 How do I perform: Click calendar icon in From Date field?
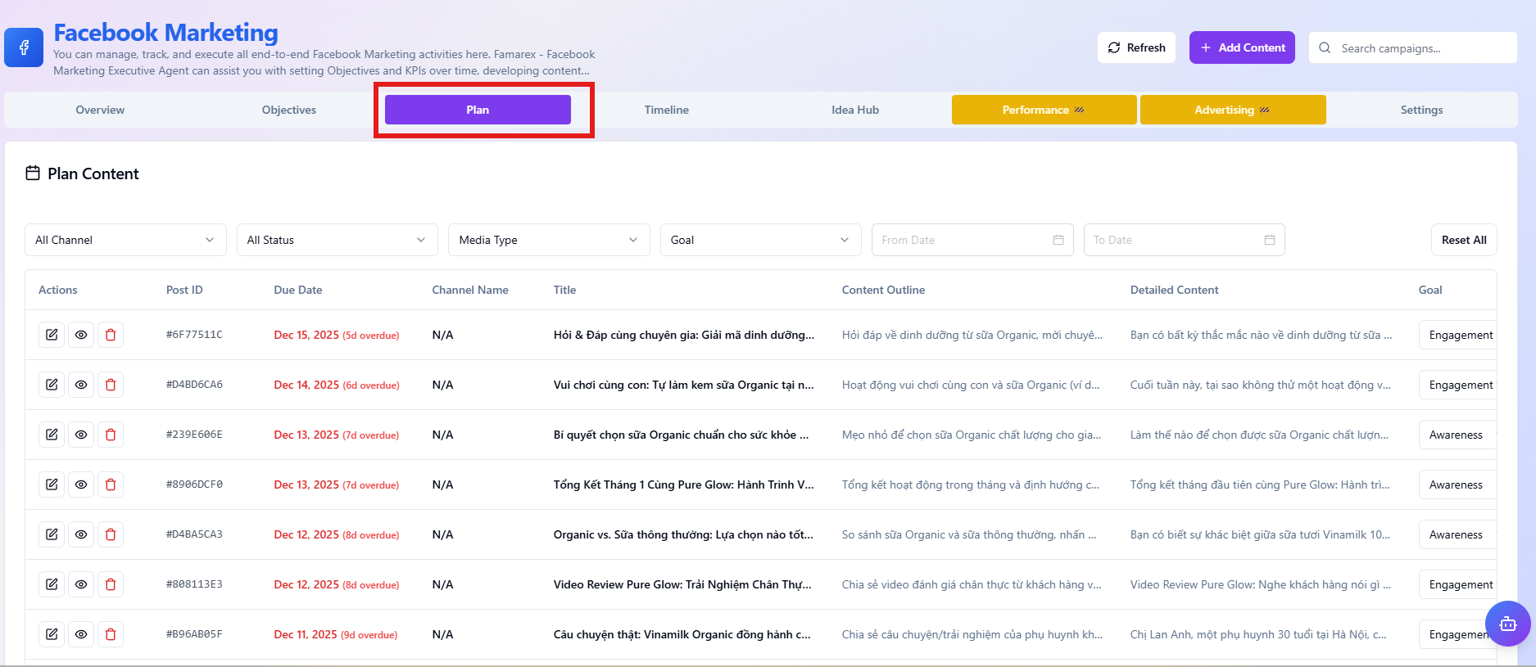click(x=1058, y=240)
